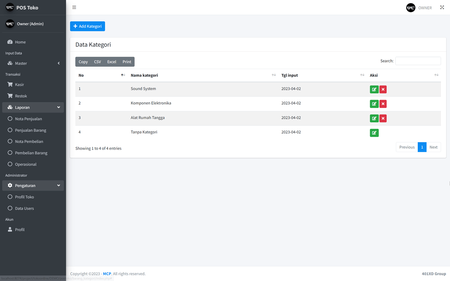Image resolution: width=450 pixels, height=281 pixels.
Task: Click the hamburger menu to collapse the sidebar
Action: pyautogui.click(x=74, y=7)
